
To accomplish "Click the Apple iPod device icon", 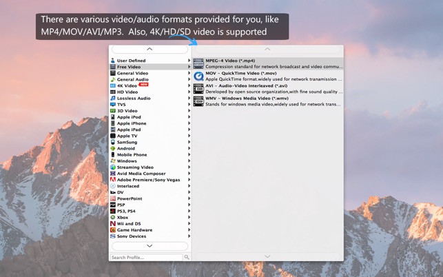I will pos(113,117).
